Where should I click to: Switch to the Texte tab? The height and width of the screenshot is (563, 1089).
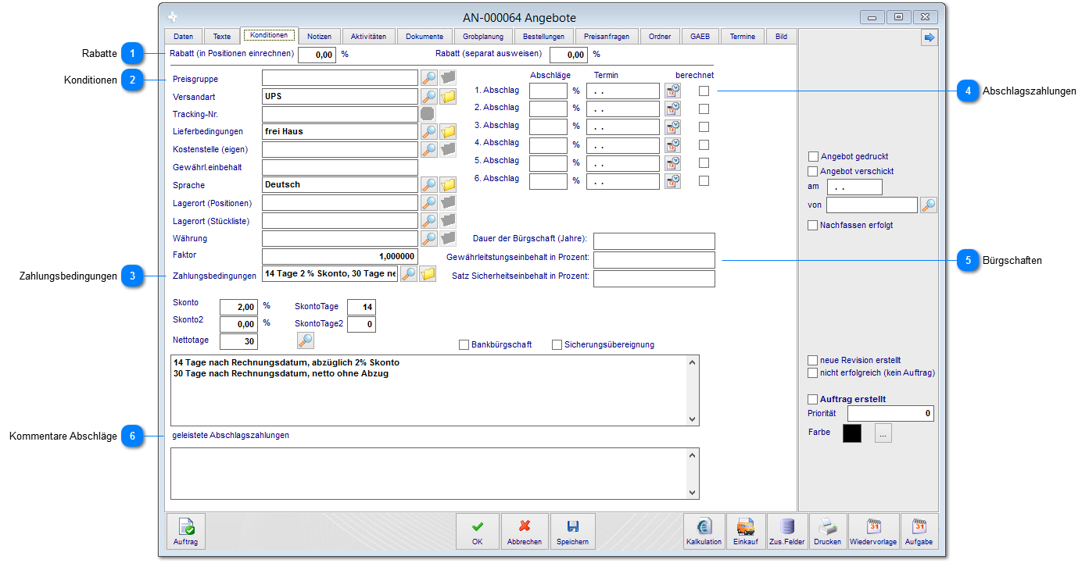coord(222,36)
